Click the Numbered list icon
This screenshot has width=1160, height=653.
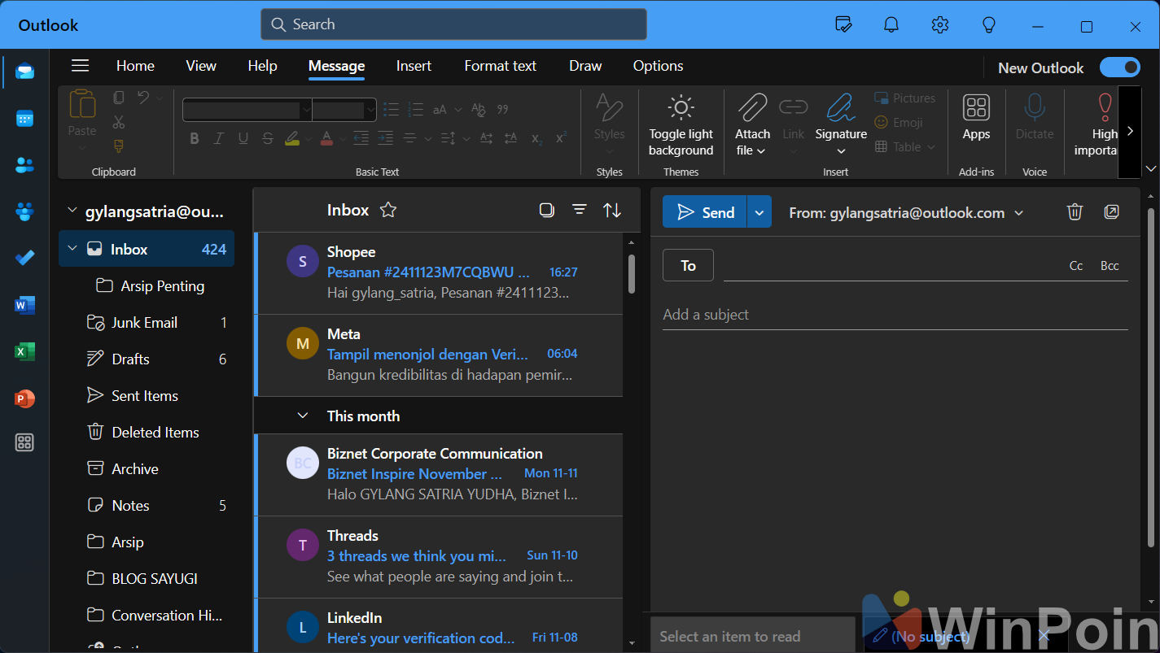[x=416, y=109]
